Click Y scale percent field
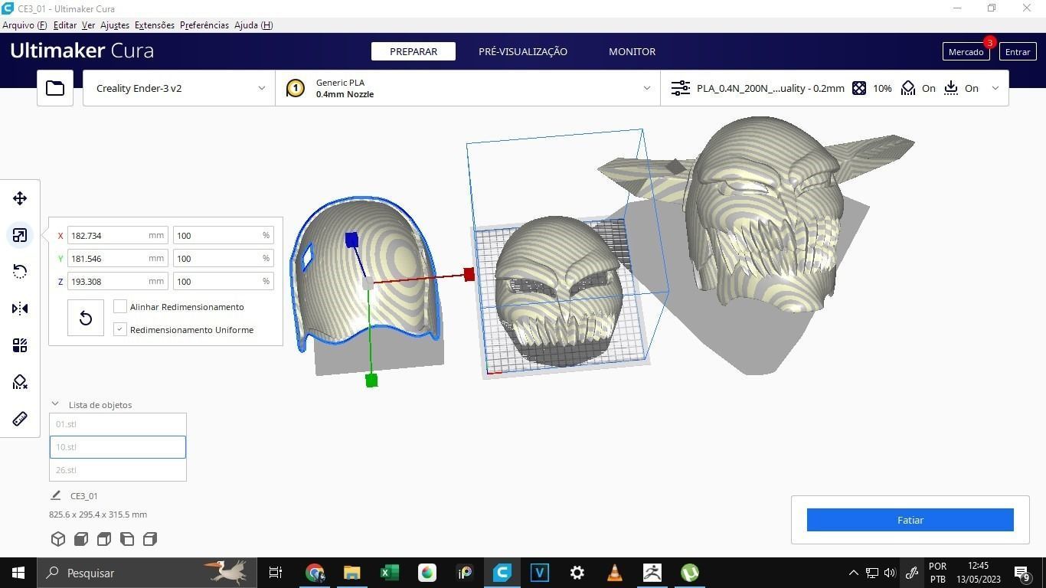Image resolution: width=1046 pixels, height=588 pixels. [223, 259]
